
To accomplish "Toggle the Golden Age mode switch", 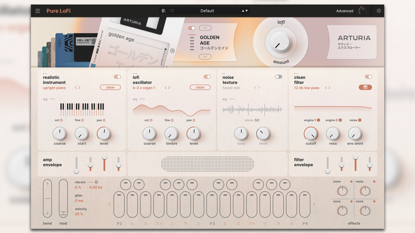I will click(192, 29).
